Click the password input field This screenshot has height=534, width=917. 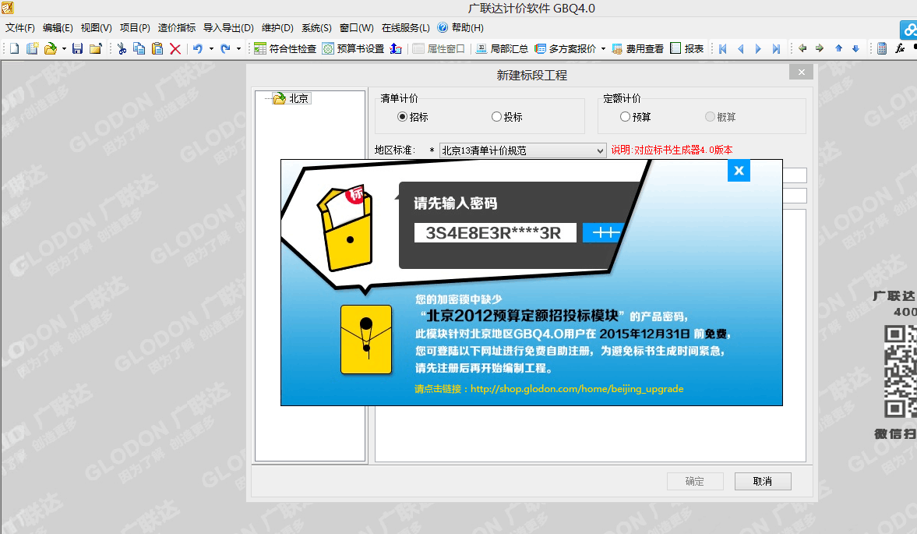[495, 233]
